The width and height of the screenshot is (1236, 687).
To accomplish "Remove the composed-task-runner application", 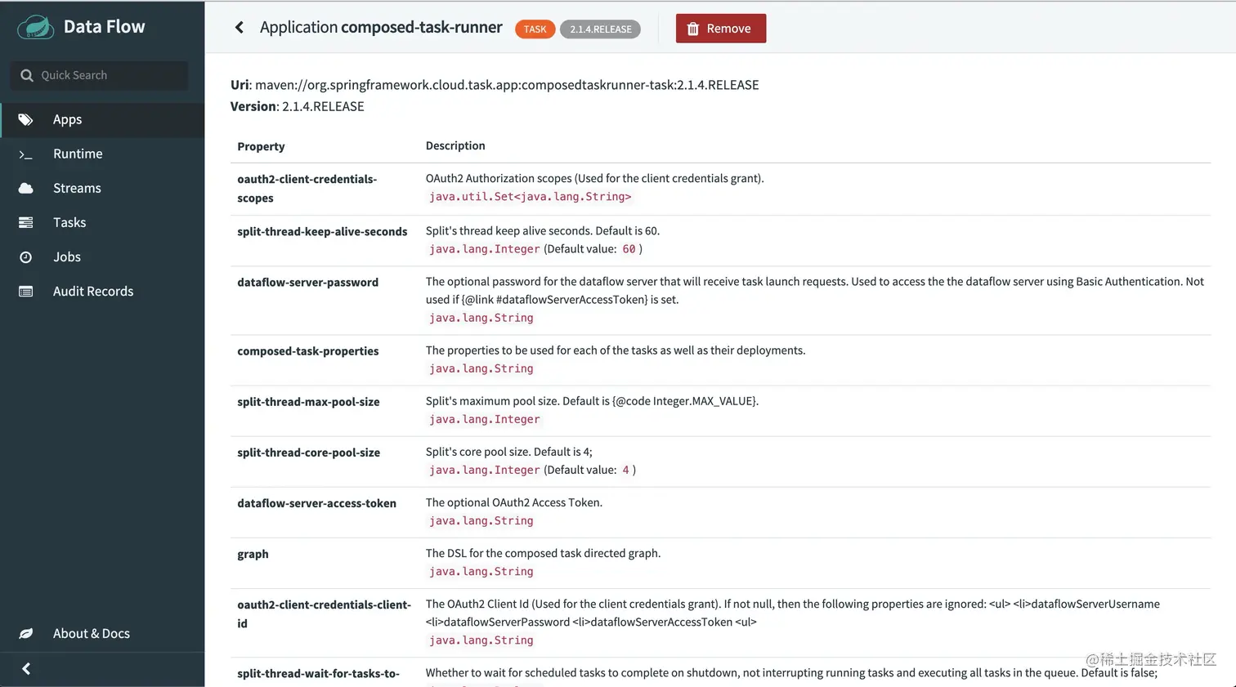I will (721, 29).
